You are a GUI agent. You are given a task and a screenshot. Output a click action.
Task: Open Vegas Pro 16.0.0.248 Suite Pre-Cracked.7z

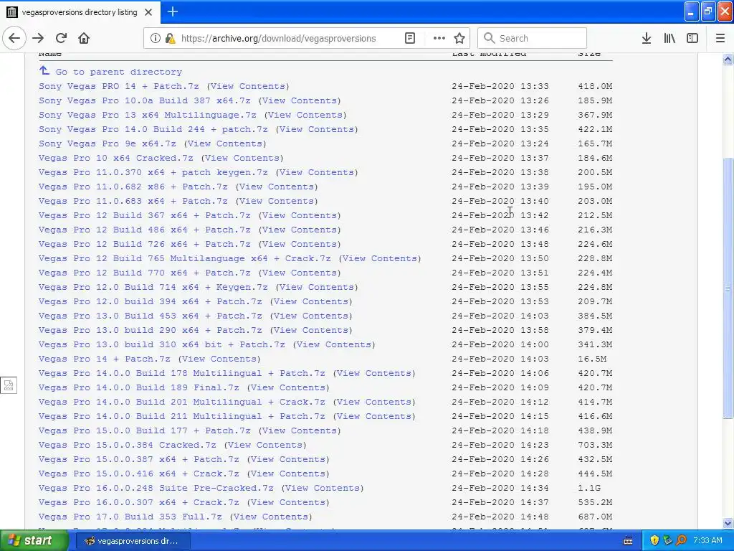156,488
